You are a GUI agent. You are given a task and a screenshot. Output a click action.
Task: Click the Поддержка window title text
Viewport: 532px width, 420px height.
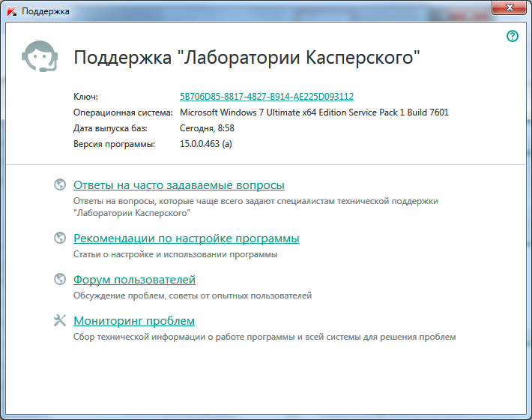tap(46, 11)
